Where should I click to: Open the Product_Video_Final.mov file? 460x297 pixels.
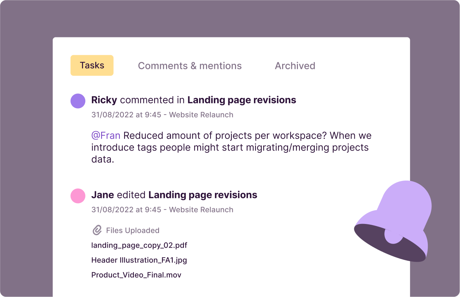tap(136, 275)
